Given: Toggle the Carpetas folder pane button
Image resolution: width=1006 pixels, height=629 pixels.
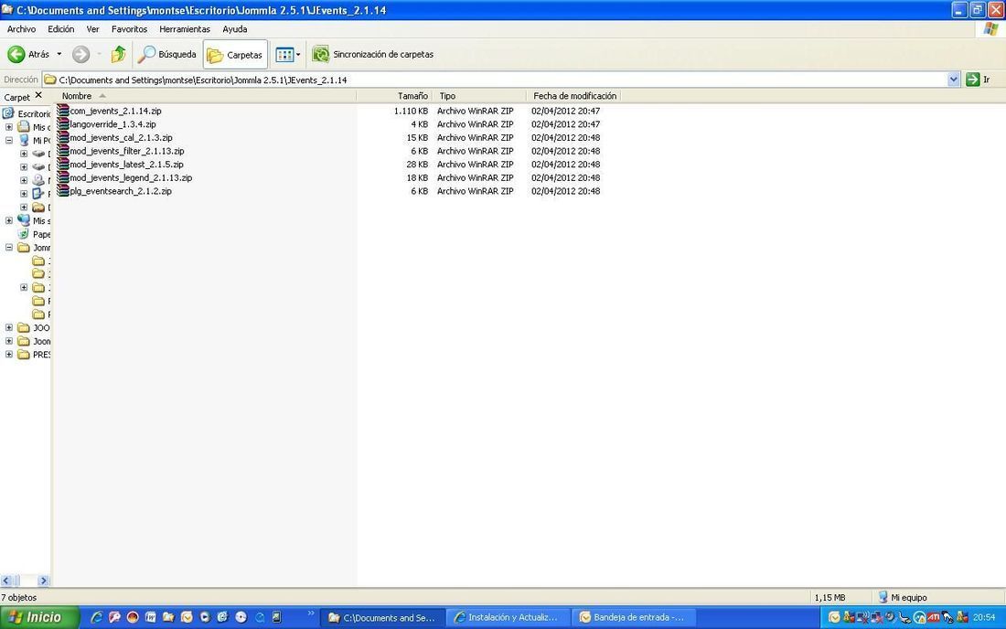Looking at the screenshot, I should (235, 55).
